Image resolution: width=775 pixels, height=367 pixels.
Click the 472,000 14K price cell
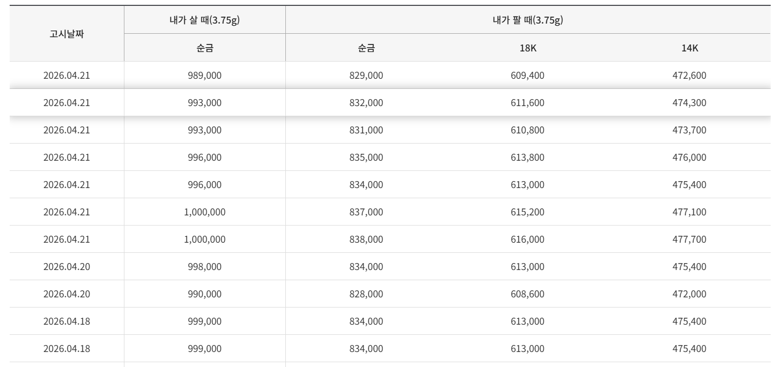tap(690, 294)
